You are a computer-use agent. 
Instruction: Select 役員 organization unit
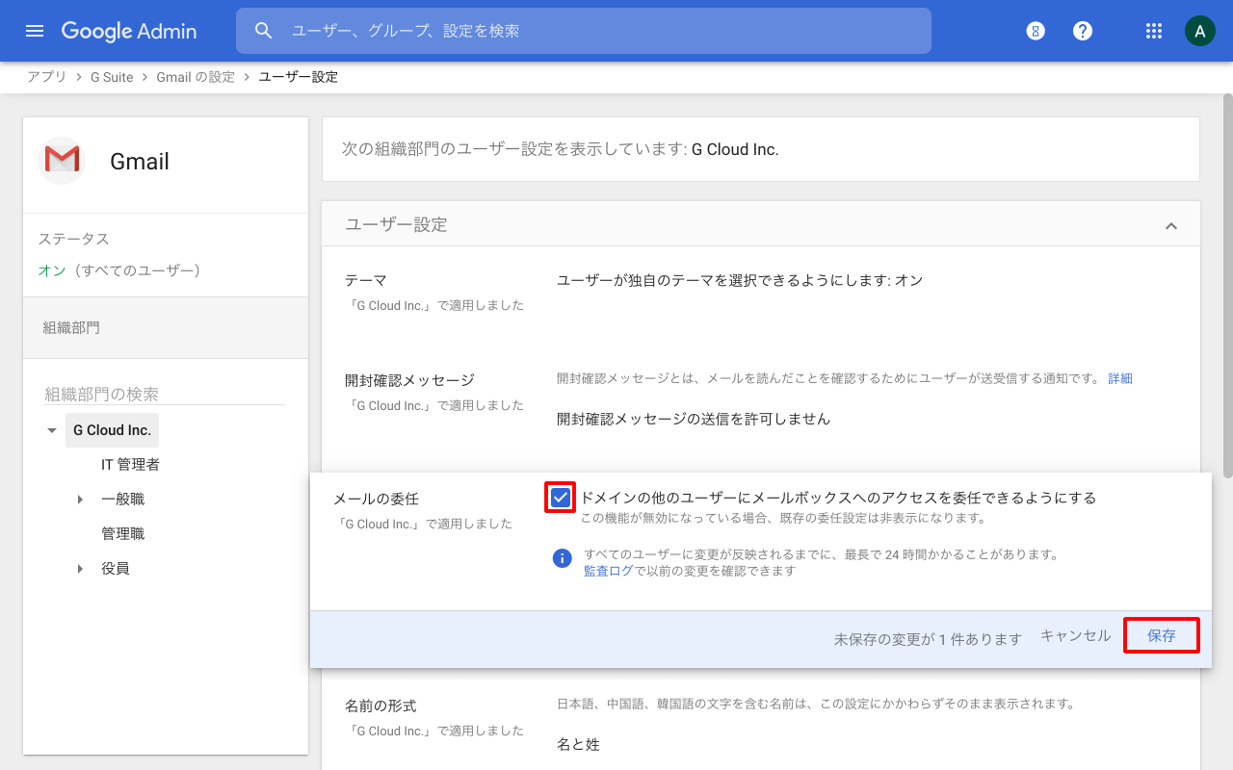coord(116,569)
